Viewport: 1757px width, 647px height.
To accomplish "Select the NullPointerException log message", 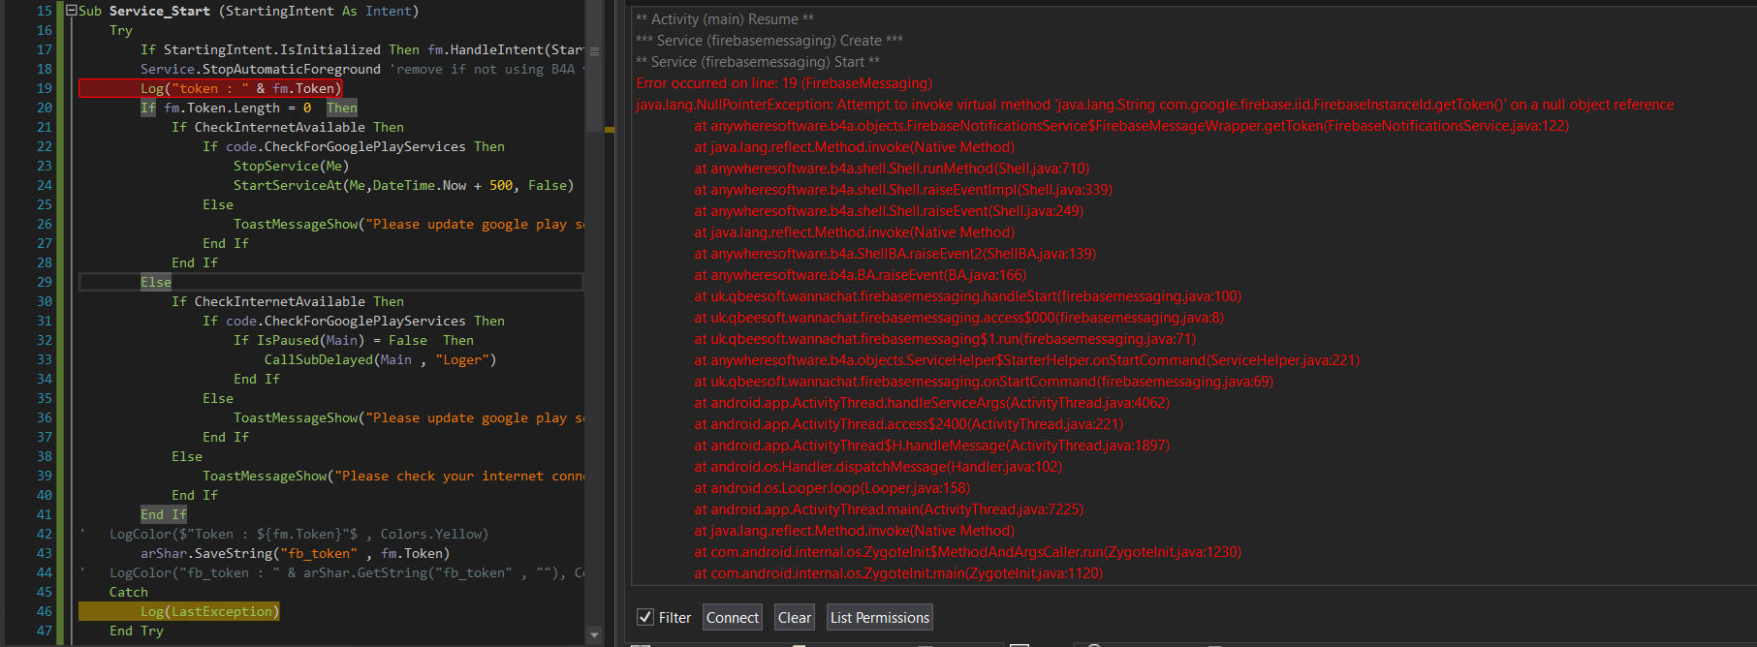I will click(1154, 105).
